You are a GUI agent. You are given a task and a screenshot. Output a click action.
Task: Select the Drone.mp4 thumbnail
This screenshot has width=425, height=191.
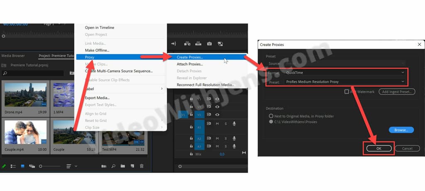click(25, 95)
